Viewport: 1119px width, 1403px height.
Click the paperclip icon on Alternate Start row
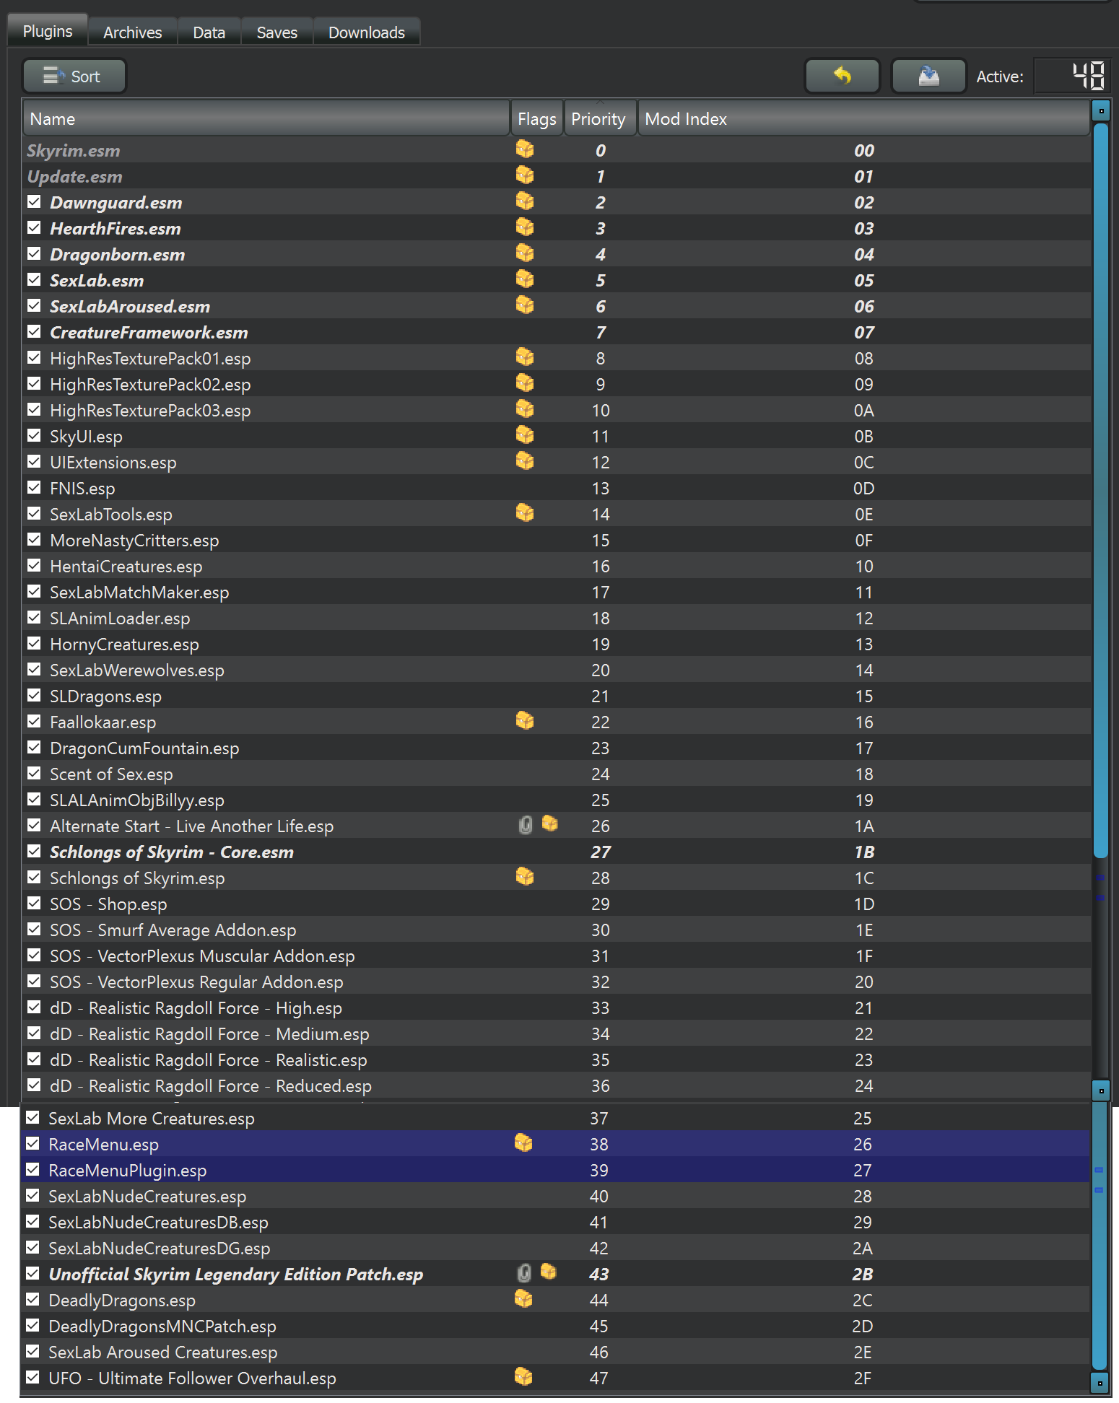point(526,825)
